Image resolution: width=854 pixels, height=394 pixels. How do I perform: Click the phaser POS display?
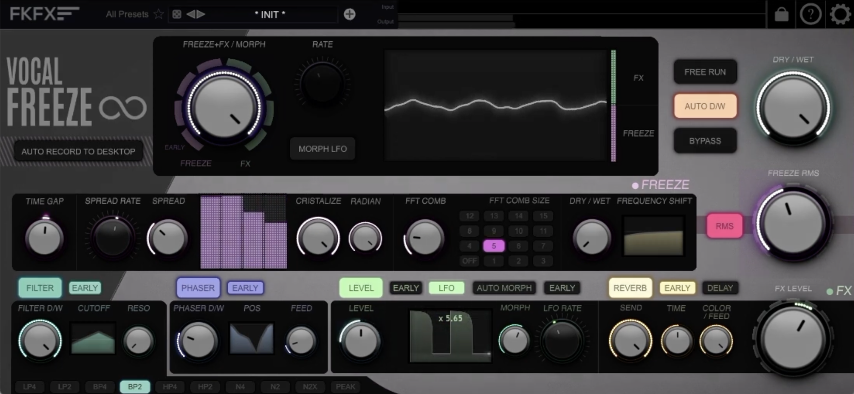pyautogui.click(x=251, y=339)
